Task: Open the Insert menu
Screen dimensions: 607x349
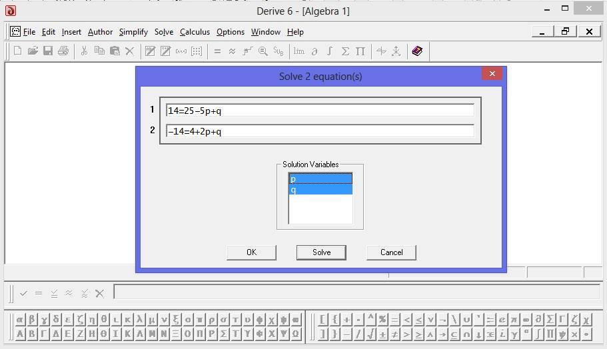Action: click(71, 32)
